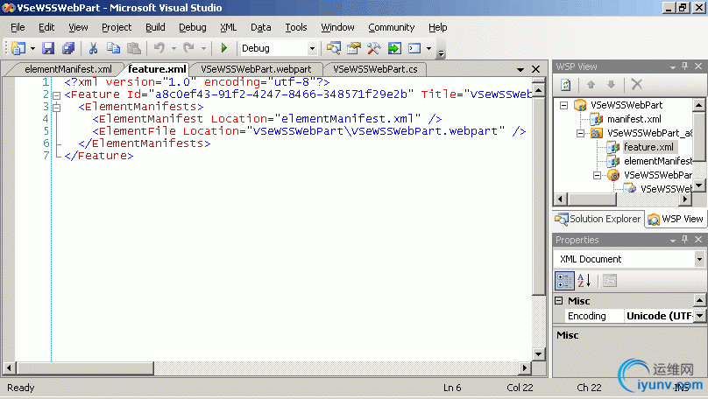Pin the WSP View panel with the pushpin
708x399 pixels.
click(685, 66)
